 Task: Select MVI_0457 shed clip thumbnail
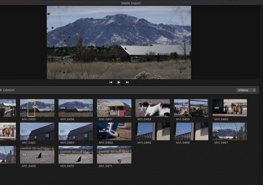point(114,108)
